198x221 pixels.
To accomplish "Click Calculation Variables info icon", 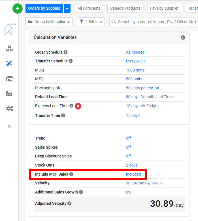I will (183, 37).
